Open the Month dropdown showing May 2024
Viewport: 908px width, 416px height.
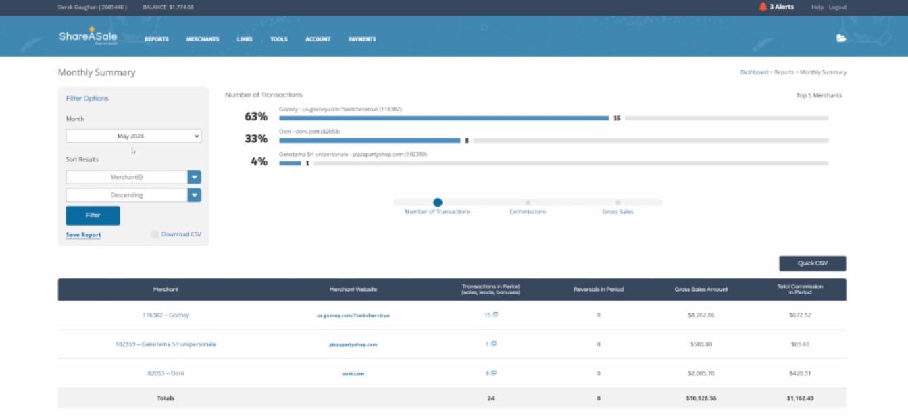(134, 136)
